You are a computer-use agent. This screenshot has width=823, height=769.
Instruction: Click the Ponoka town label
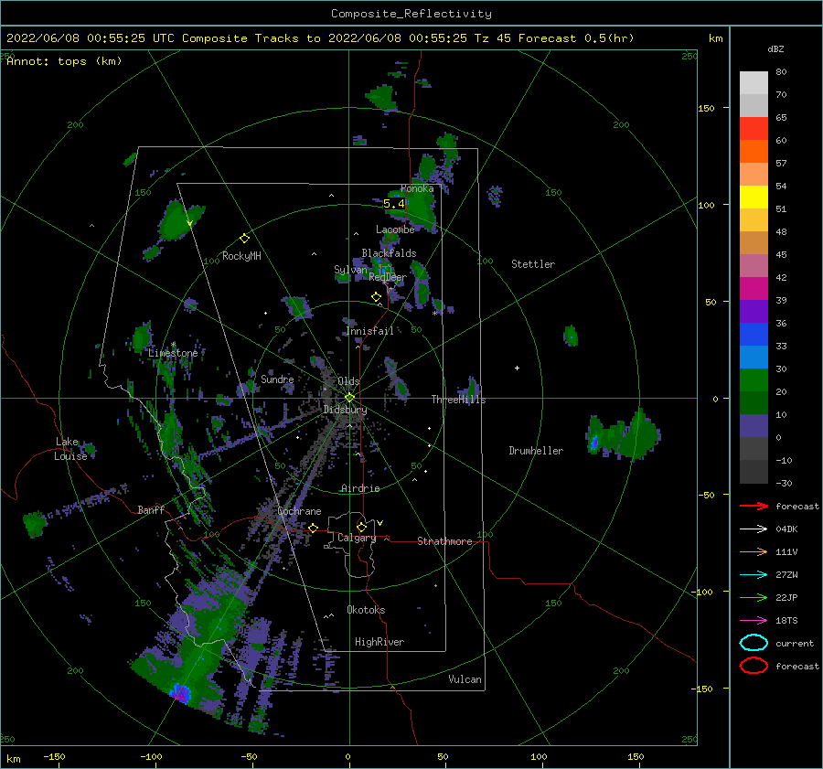click(x=417, y=188)
